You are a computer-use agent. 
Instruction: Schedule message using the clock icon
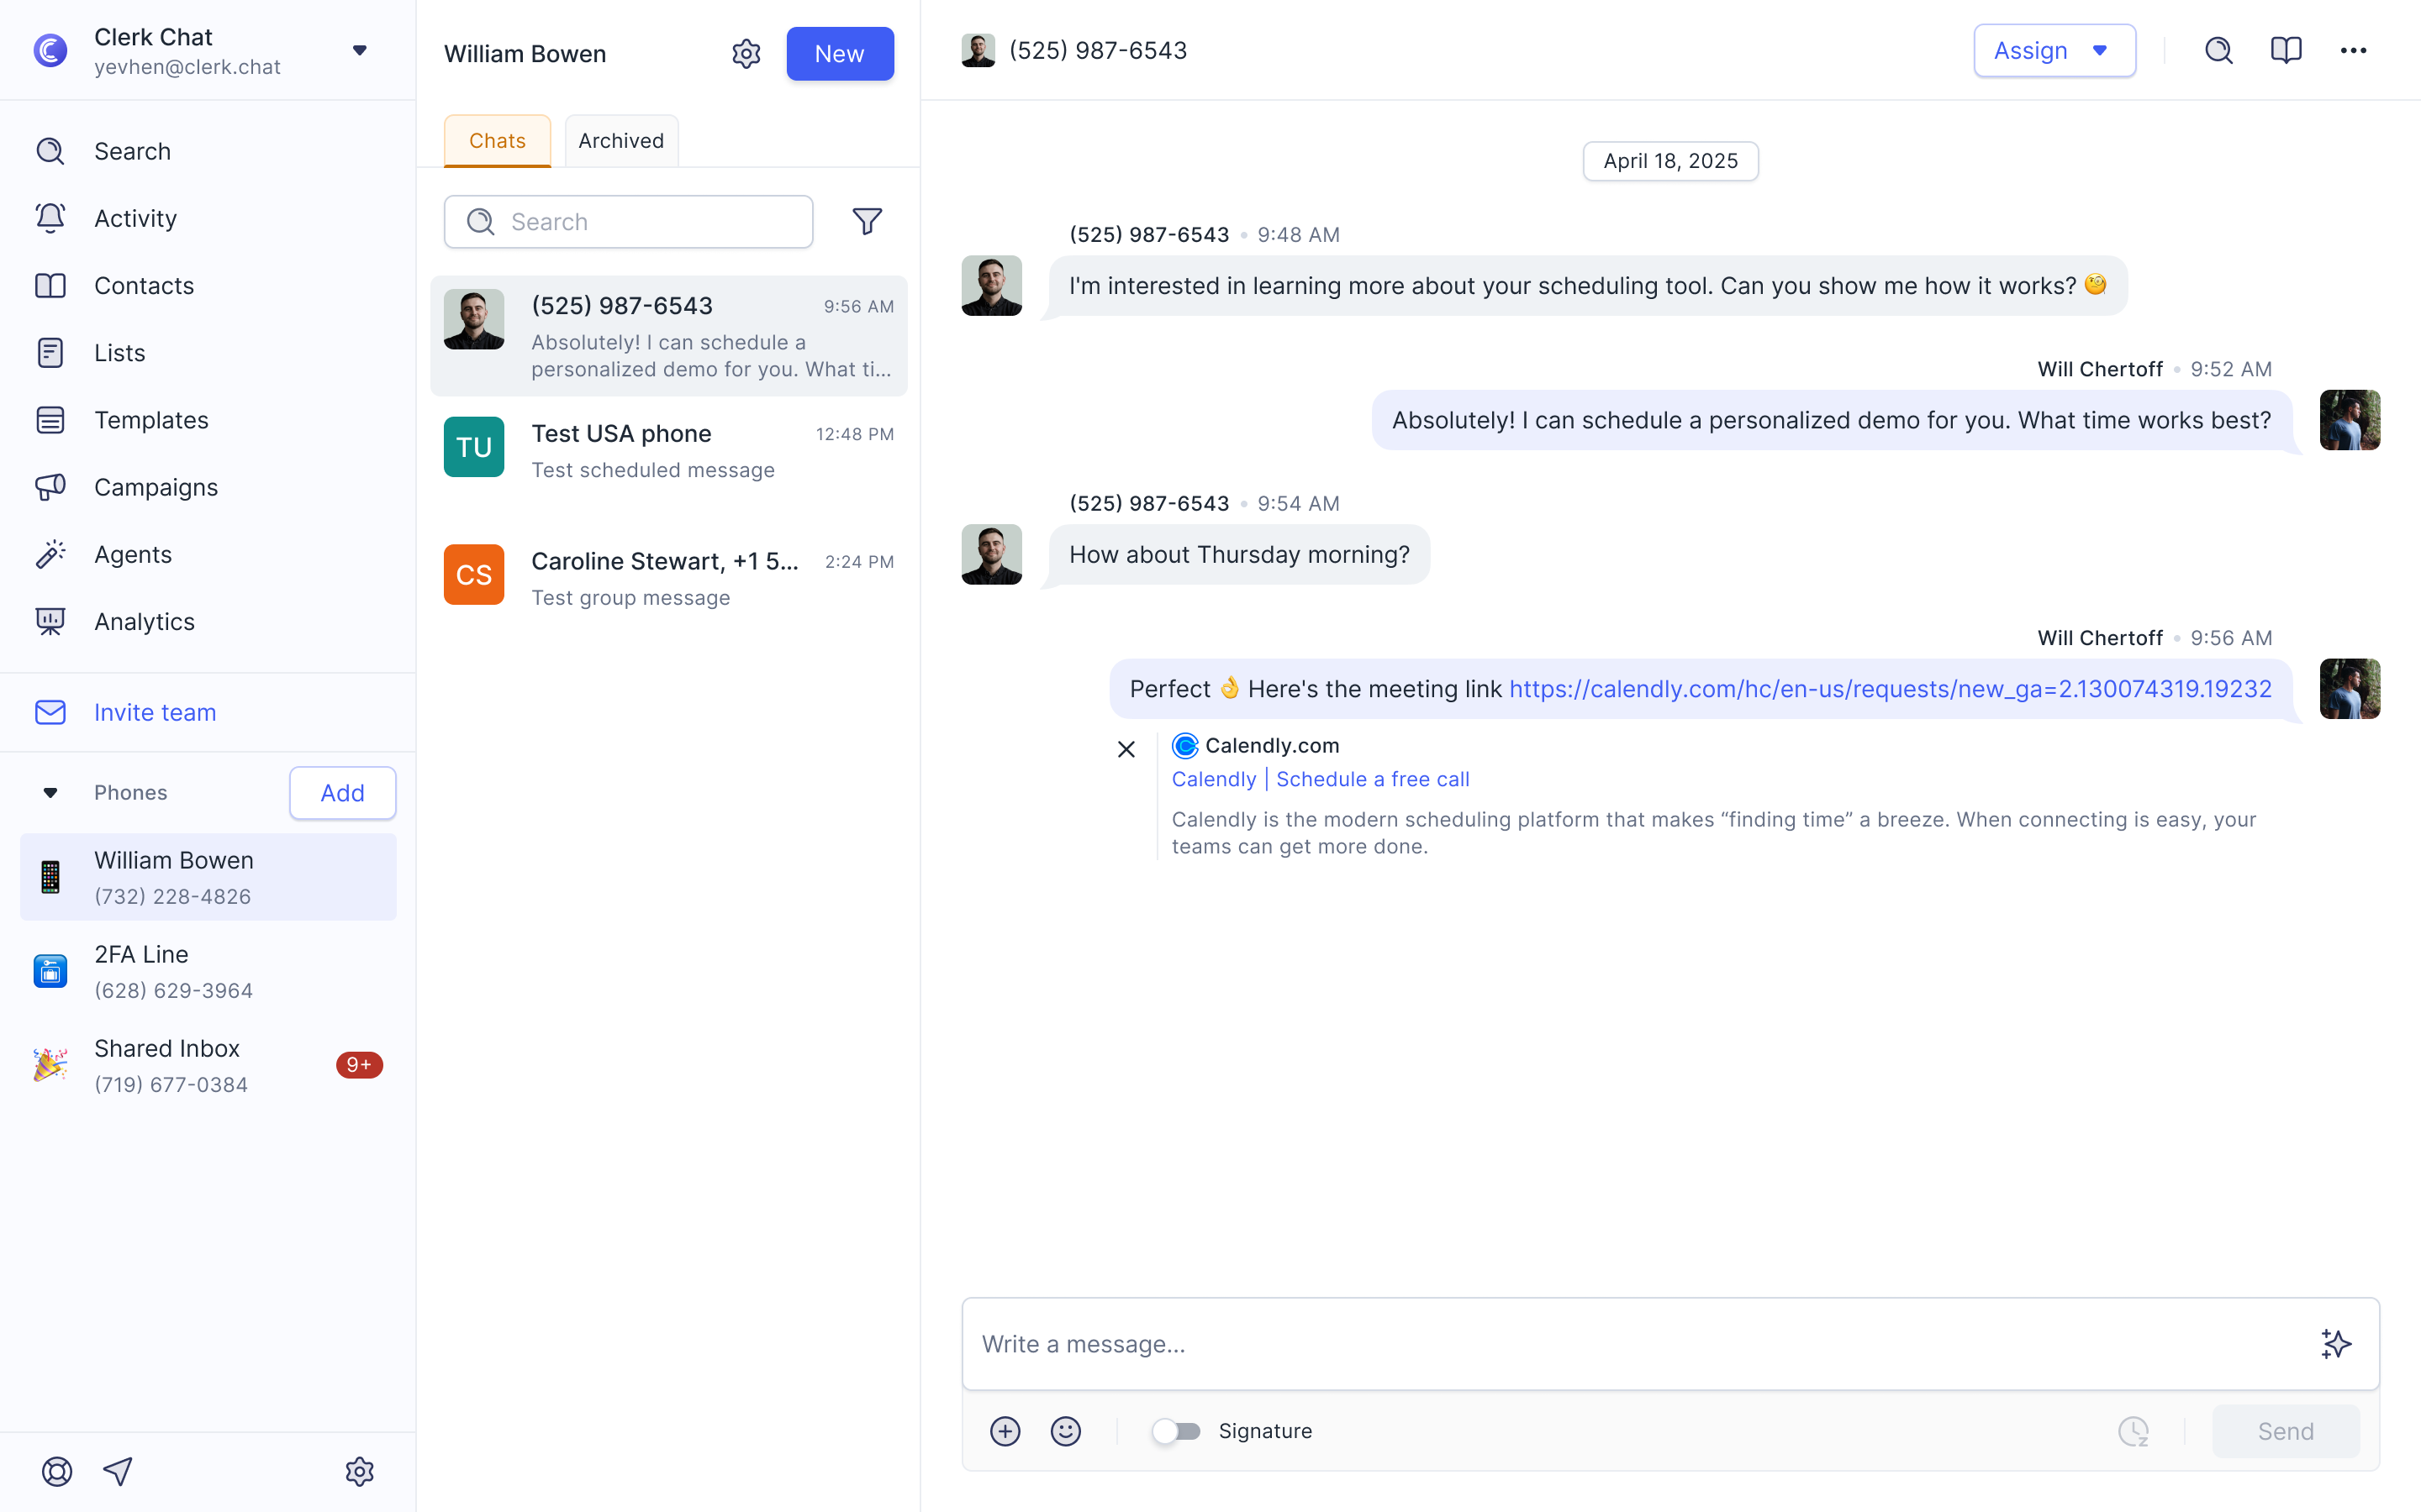tap(2133, 1431)
